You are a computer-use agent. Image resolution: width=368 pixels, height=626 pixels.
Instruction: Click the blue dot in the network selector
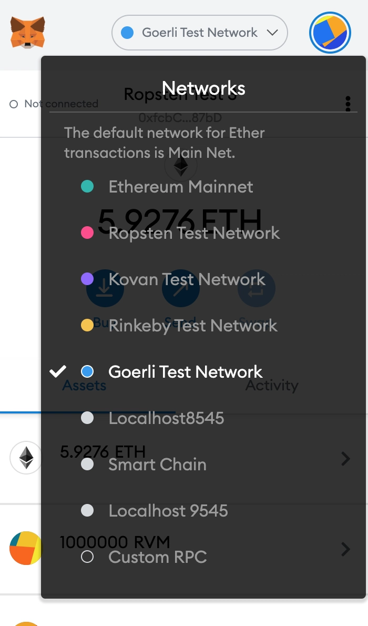point(127,33)
